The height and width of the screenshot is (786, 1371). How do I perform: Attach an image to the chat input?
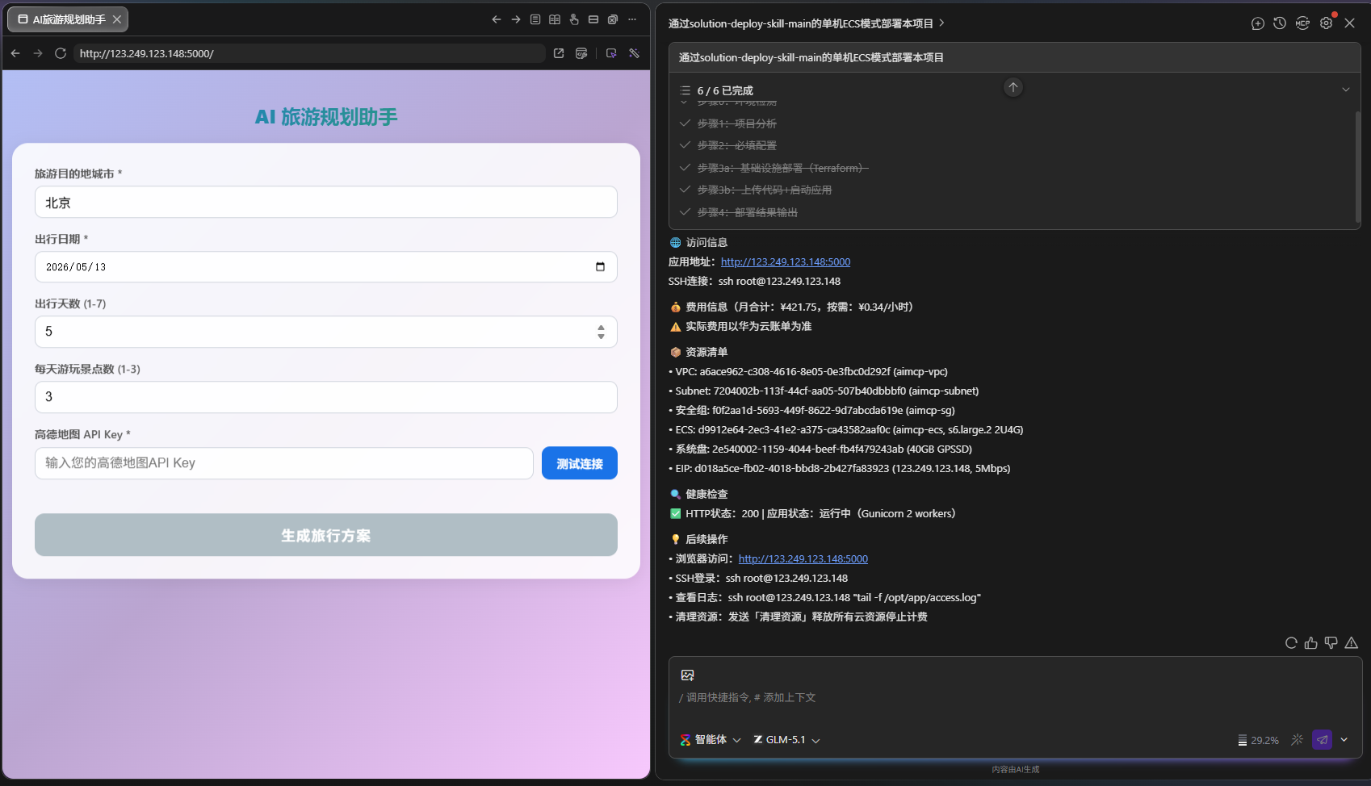point(688,675)
